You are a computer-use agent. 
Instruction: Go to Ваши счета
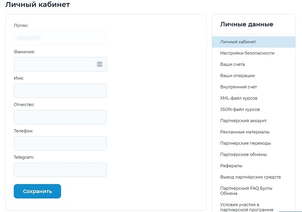[232, 65]
